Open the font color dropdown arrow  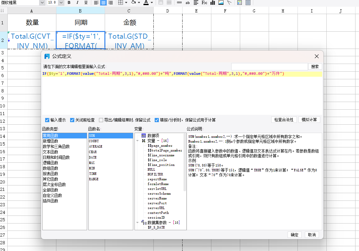(151, 3)
